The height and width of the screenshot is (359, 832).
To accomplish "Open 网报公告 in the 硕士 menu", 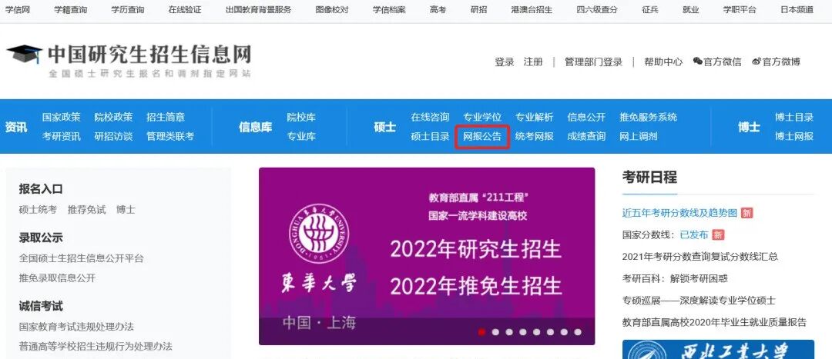I will coord(482,137).
